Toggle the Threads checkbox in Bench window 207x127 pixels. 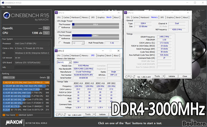point(60,43)
